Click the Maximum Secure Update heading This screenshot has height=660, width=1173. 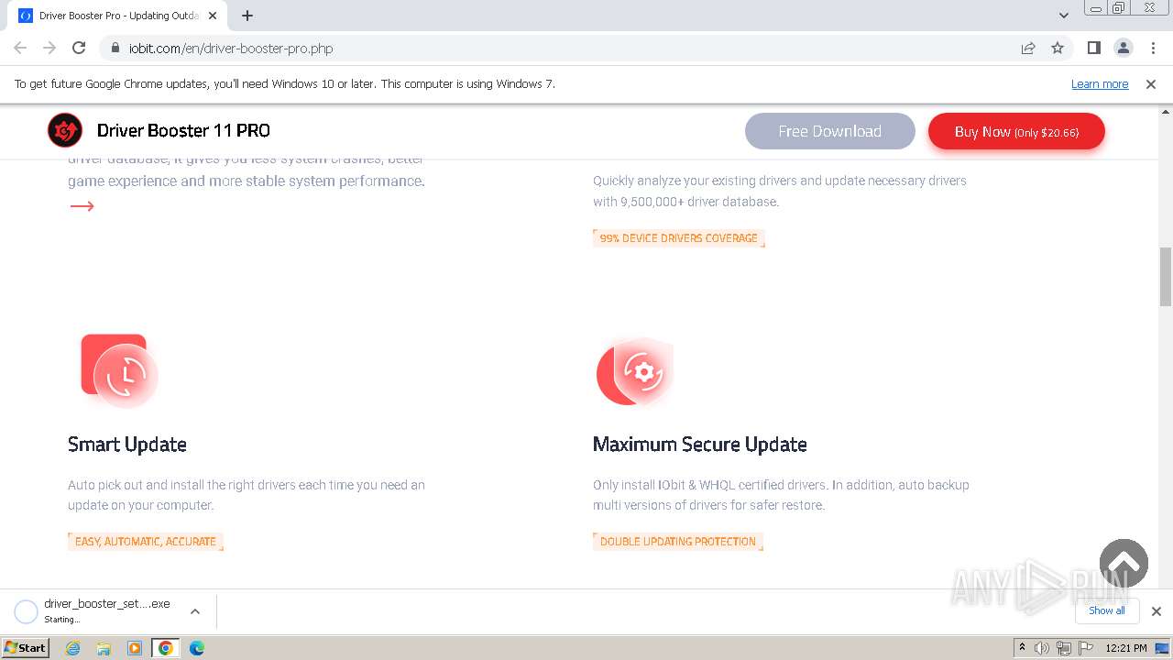[x=700, y=445]
